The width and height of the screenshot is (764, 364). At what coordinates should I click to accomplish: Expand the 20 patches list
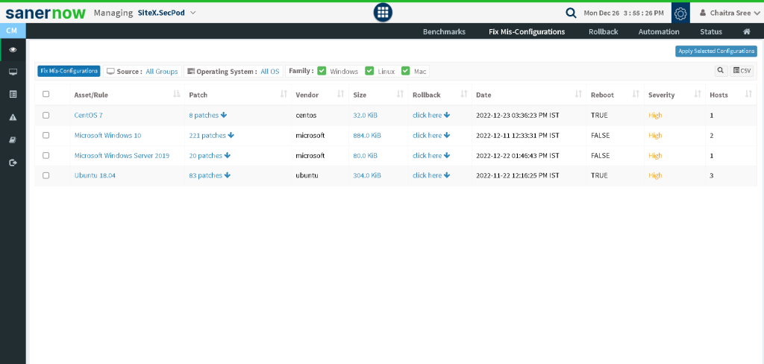[210, 155]
